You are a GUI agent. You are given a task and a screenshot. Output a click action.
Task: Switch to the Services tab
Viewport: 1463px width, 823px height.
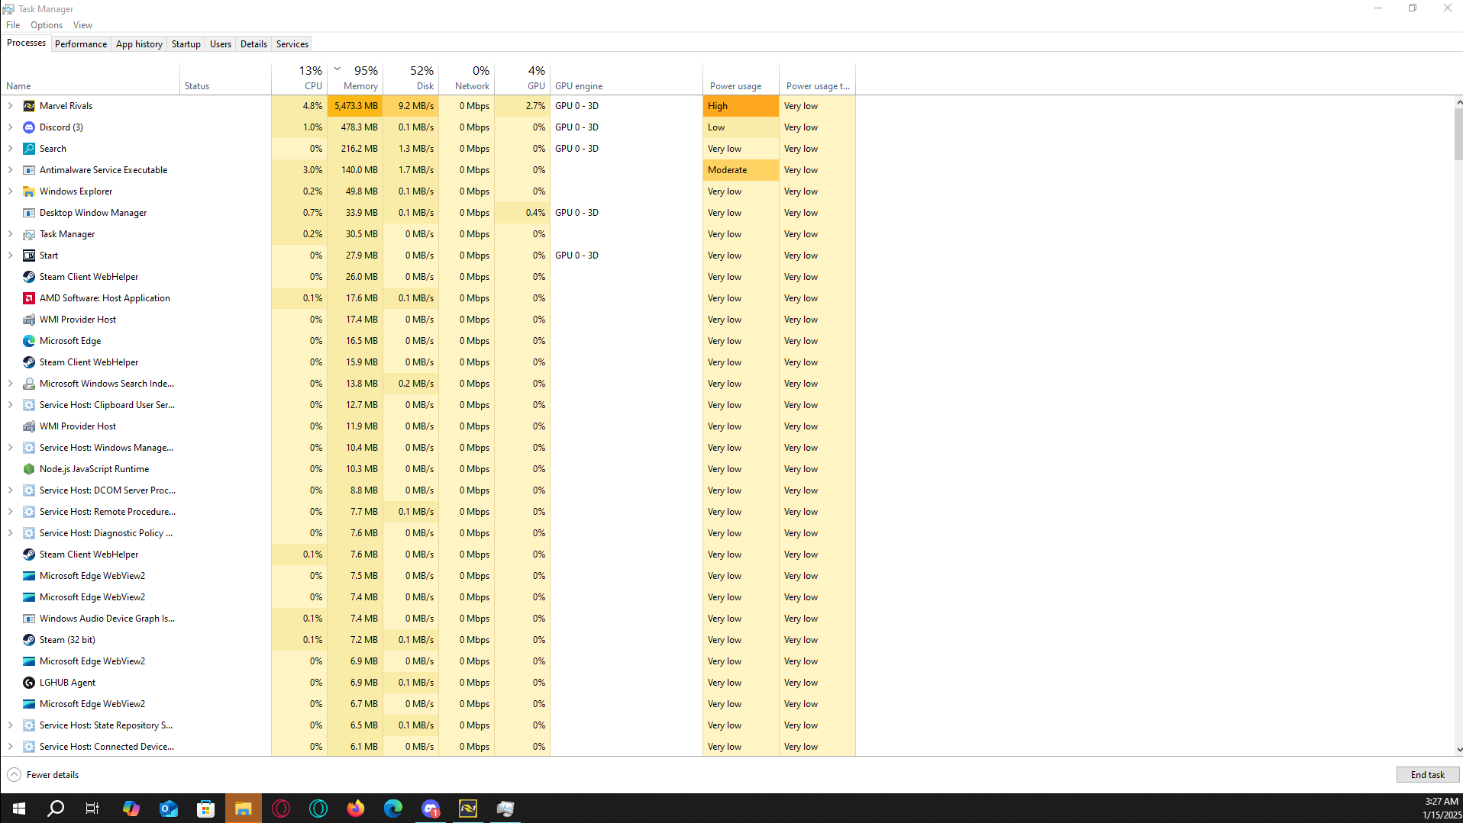292,44
